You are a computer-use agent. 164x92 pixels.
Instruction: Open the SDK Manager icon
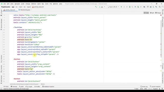point(156,7)
